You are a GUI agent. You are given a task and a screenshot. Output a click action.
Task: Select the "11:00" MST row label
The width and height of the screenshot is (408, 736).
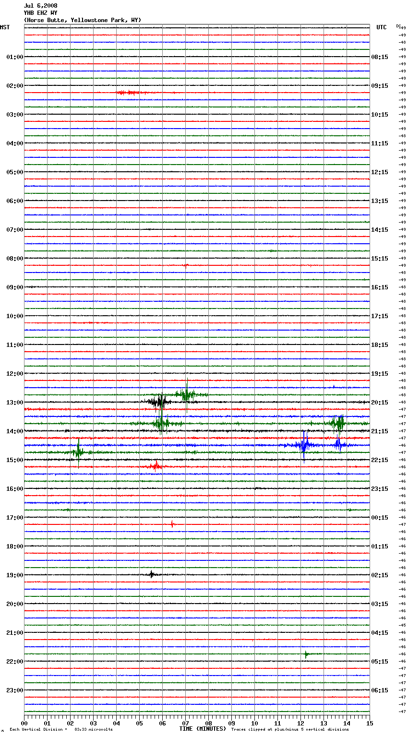(x=15, y=345)
